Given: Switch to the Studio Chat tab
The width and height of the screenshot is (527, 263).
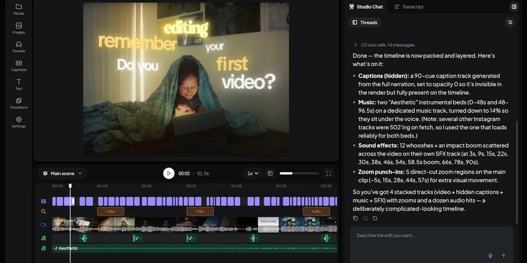Looking at the screenshot, I should click(366, 7).
